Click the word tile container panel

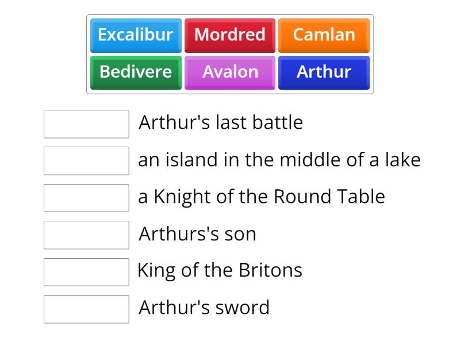230,53
